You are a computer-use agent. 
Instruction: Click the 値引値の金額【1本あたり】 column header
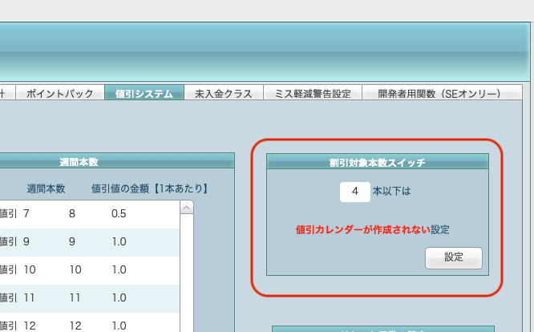coord(150,189)
